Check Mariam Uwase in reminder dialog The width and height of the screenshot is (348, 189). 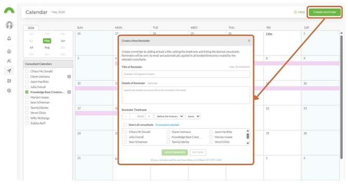(x=211, y=137)
